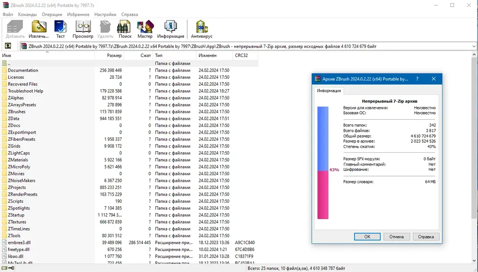The height and width of the screenshot is (272, 478).
Task: Start the Мастер wizard icon
Action: pos(145,29)
